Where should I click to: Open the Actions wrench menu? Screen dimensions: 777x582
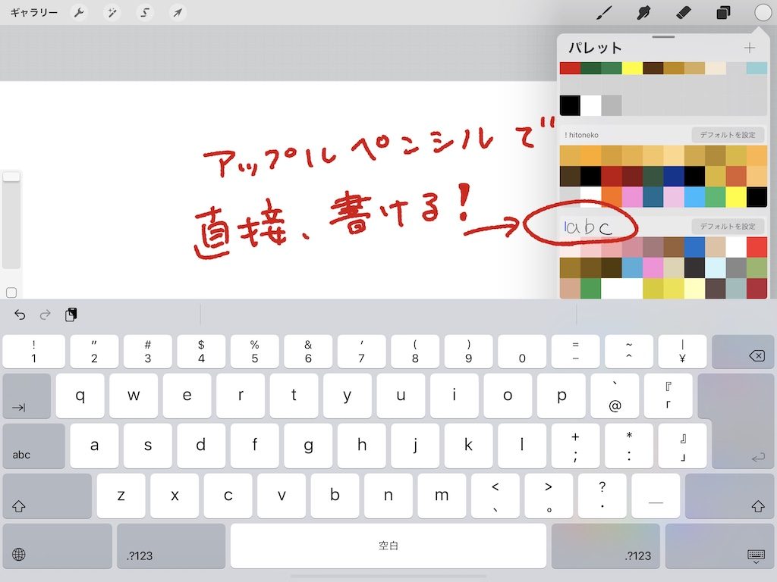pyautogui.click(x=79, y=12)
